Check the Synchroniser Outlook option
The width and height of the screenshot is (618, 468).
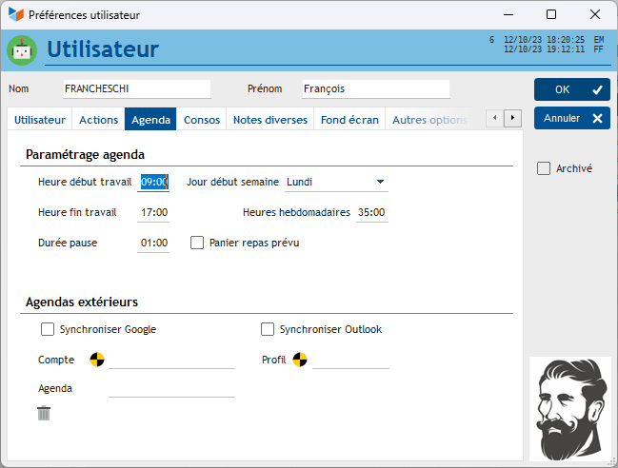click(x=268, y=329)
